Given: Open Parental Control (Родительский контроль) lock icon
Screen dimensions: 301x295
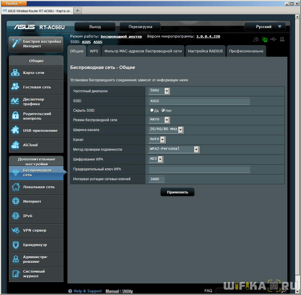Looking at the screenshot, I should (15, 116).
